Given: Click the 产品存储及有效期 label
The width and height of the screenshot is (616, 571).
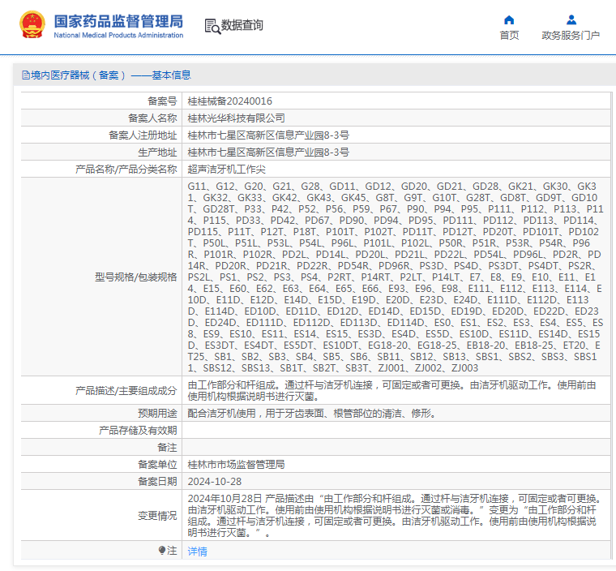Looking at the screenshot, I should pos(138,430).
